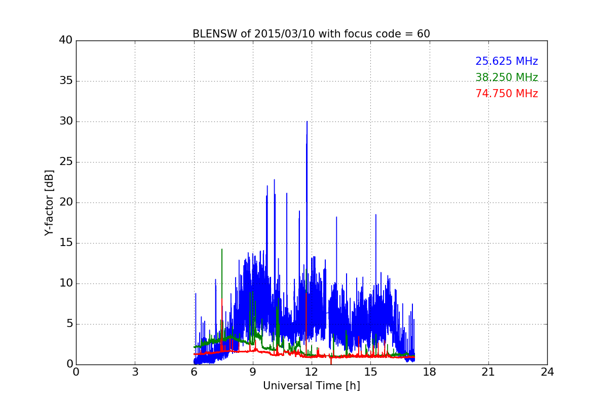The image size is (608, 405).
Task: Click the y-axis tick label 5
Action: tap(69, 323)
